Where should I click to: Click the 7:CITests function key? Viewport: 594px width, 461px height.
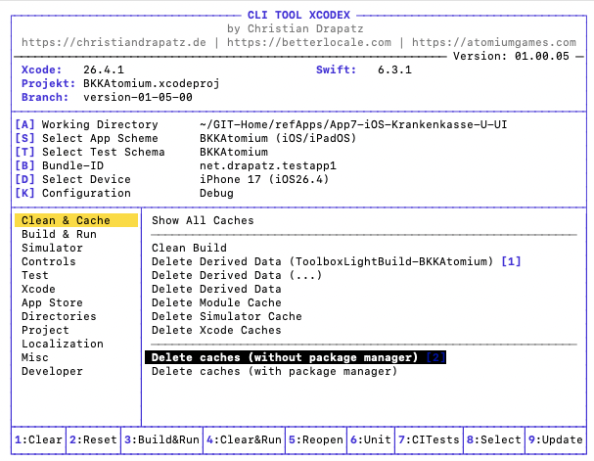[429, 439]
